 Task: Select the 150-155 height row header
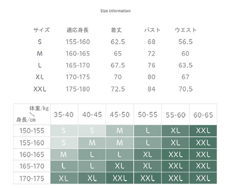pyautogui.click(x=32, y=131)
